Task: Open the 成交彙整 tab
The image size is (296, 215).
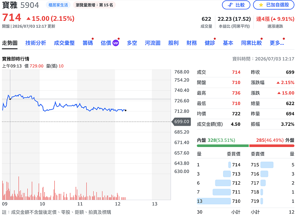Action: (x=64, y=43)
